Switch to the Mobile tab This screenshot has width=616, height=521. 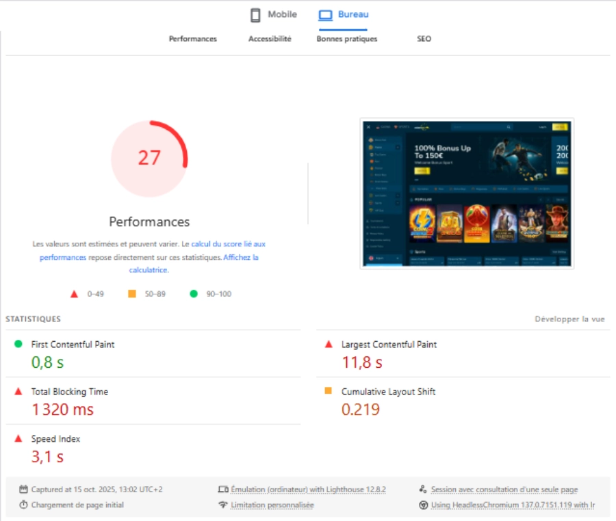point(281,14)
